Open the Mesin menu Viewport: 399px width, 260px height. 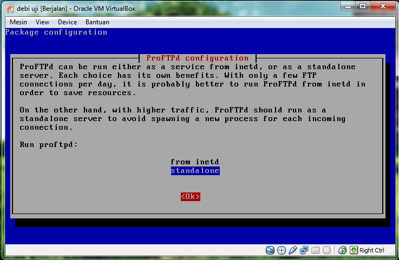18,22
